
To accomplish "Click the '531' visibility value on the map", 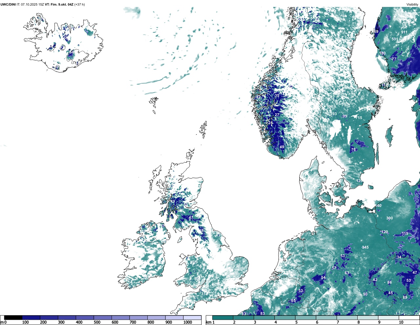I will pyautogui.click(x=394, y=39).
